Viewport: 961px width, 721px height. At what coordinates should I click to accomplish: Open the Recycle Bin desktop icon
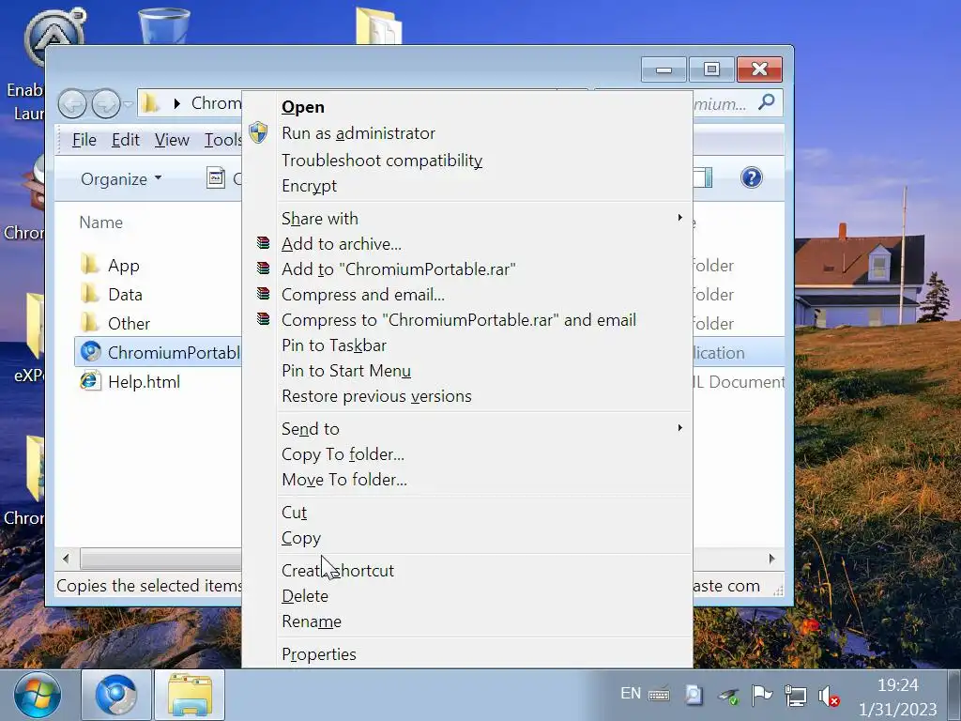pyautogui.click(x=163, y=24)
